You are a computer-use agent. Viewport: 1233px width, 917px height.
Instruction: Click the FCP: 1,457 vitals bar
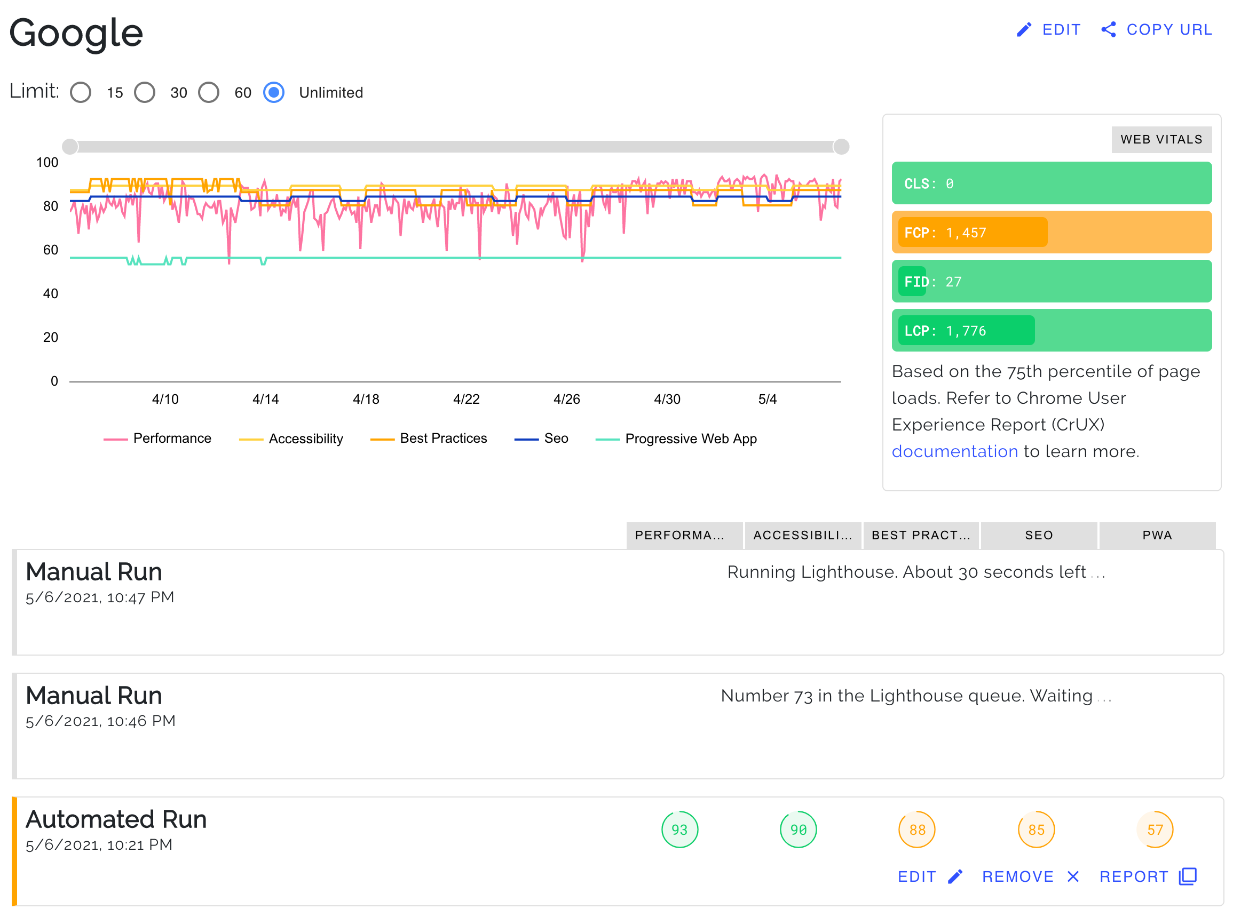[1052, 232]
